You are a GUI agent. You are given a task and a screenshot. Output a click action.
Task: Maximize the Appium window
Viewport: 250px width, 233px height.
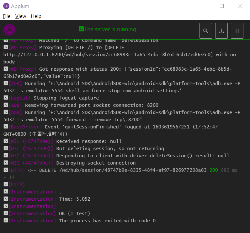222,6
